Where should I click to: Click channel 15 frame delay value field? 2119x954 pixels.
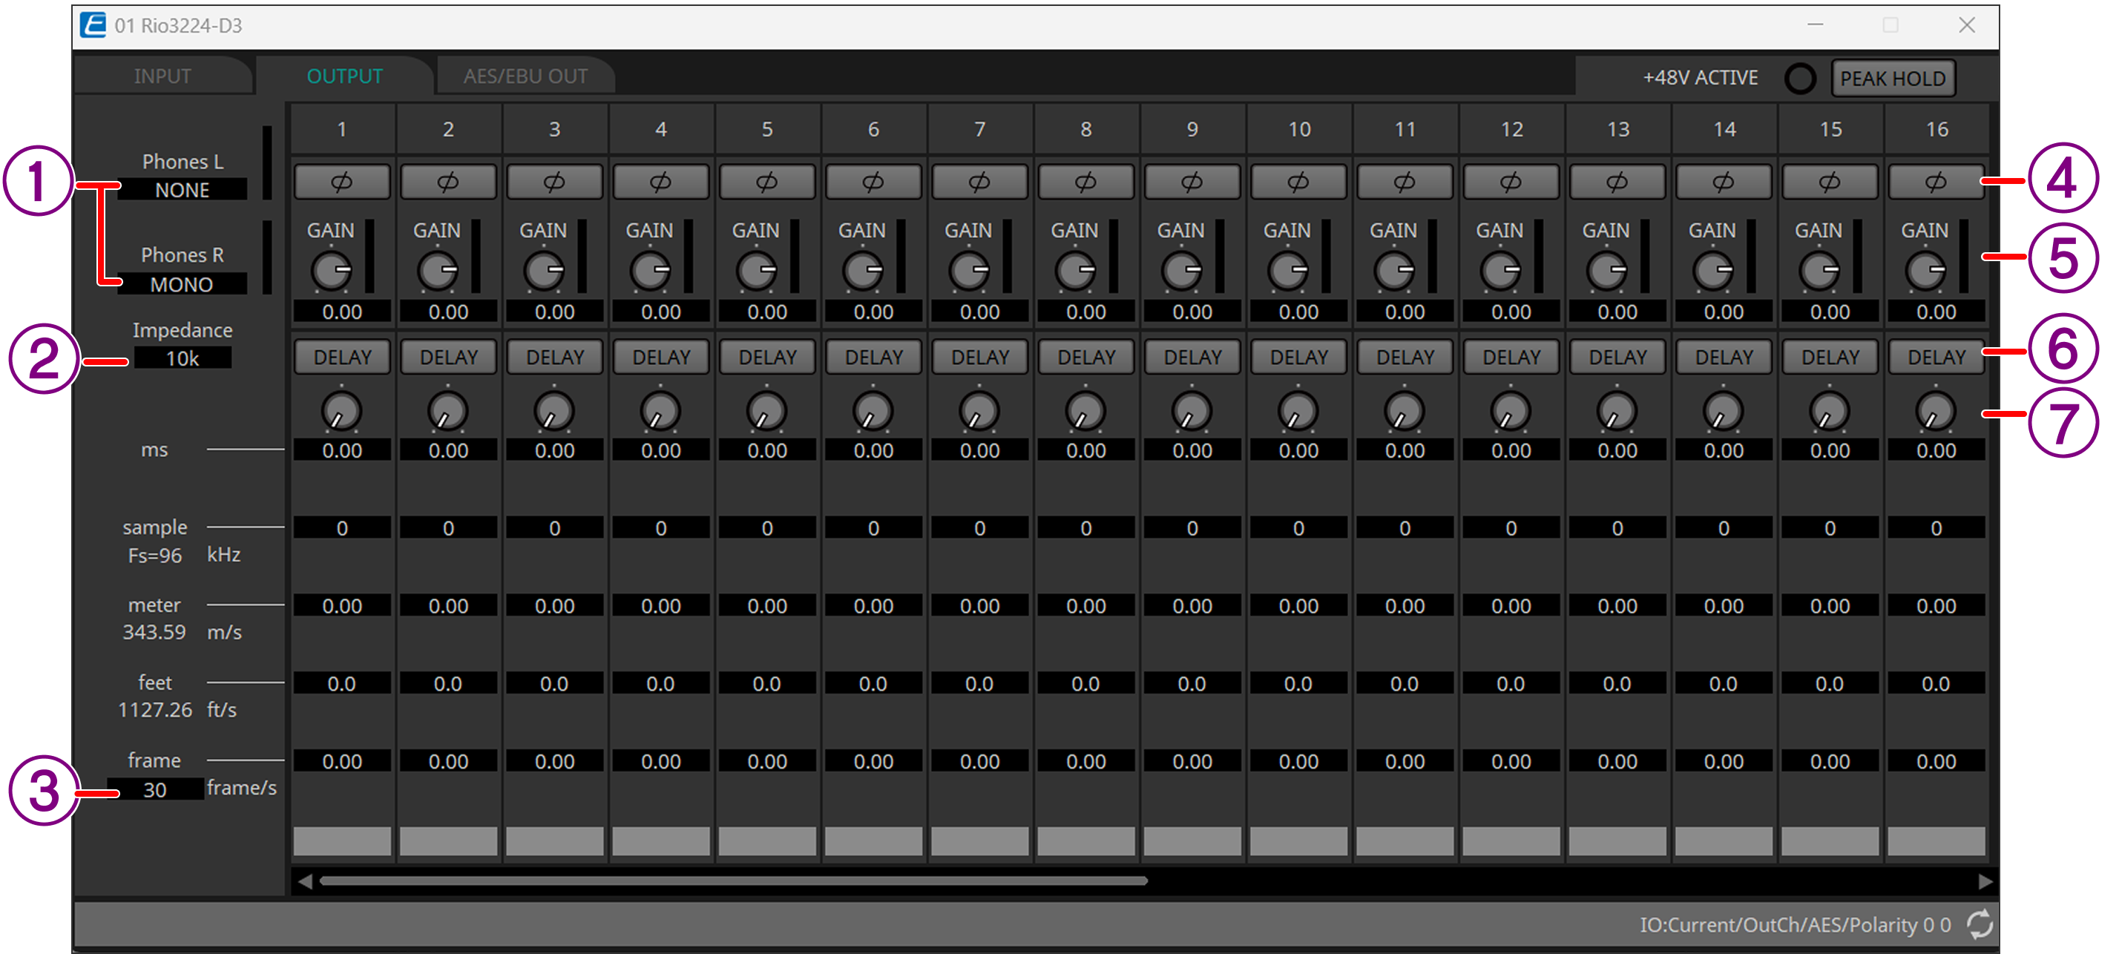pyautogui.click(x=1830, y=762)
